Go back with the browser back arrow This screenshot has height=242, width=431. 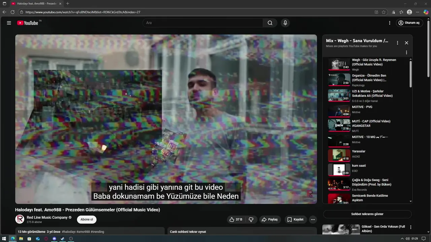coord(4,12)
